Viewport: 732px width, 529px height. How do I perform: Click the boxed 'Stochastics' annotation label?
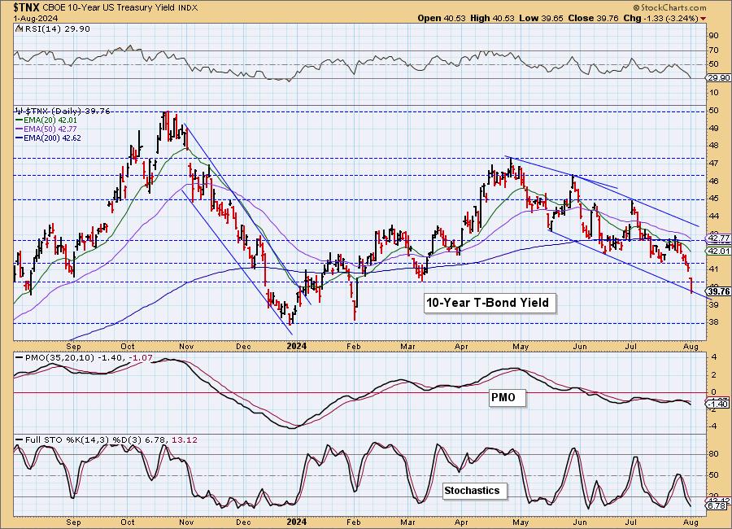click(x=474, y=491)
